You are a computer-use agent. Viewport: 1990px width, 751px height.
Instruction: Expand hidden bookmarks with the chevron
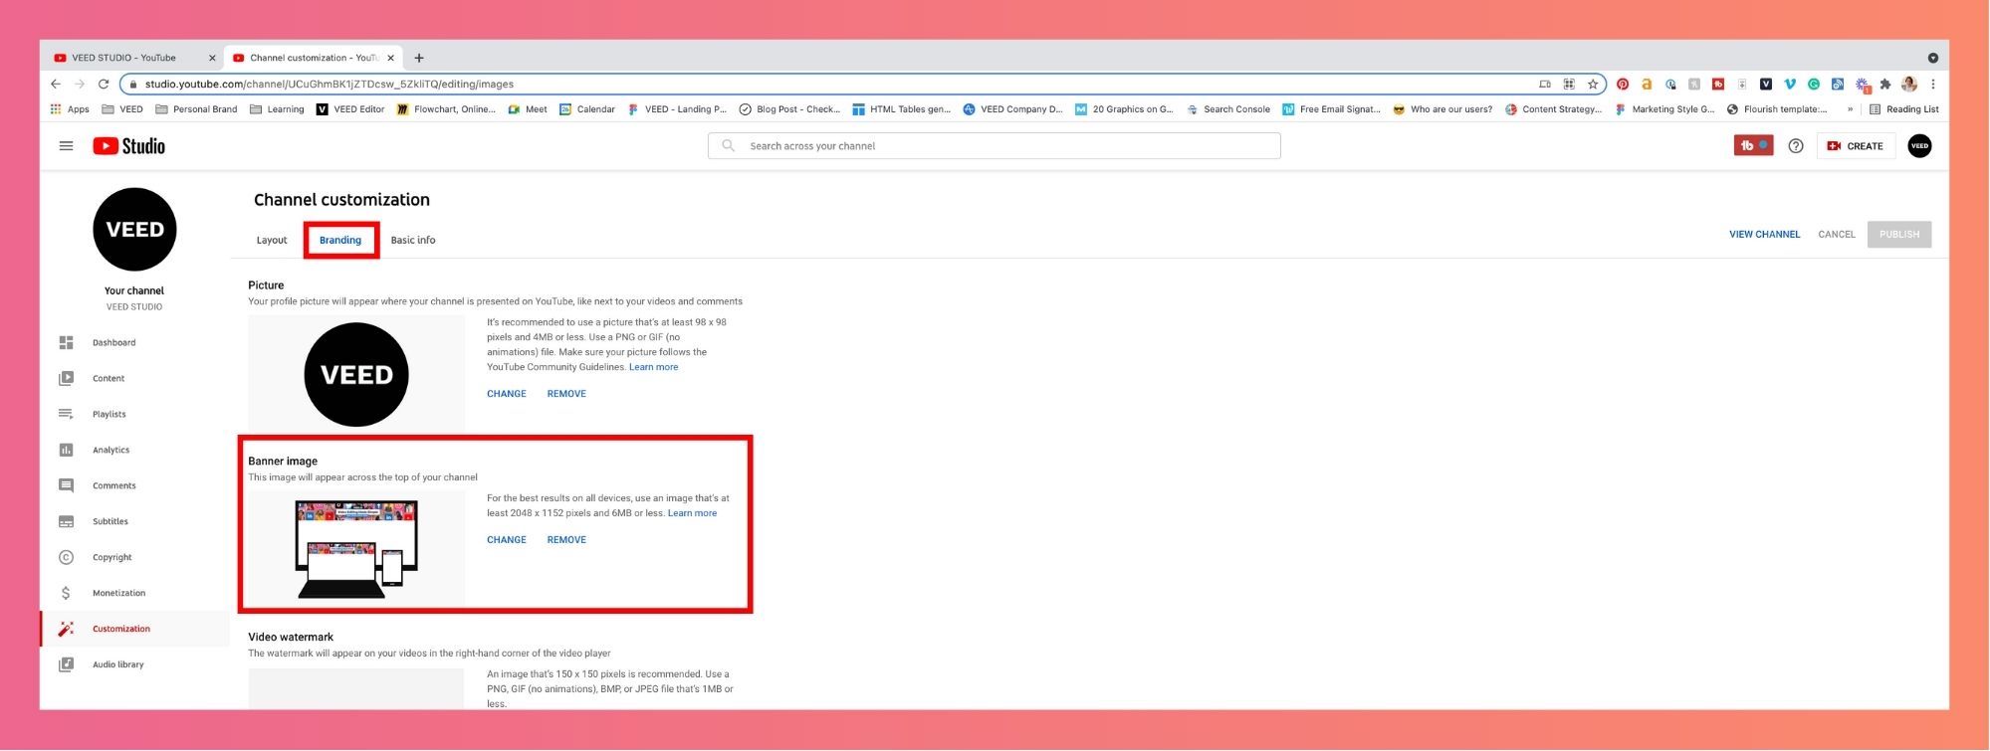pyautogui.click(x=1850, y=109)
